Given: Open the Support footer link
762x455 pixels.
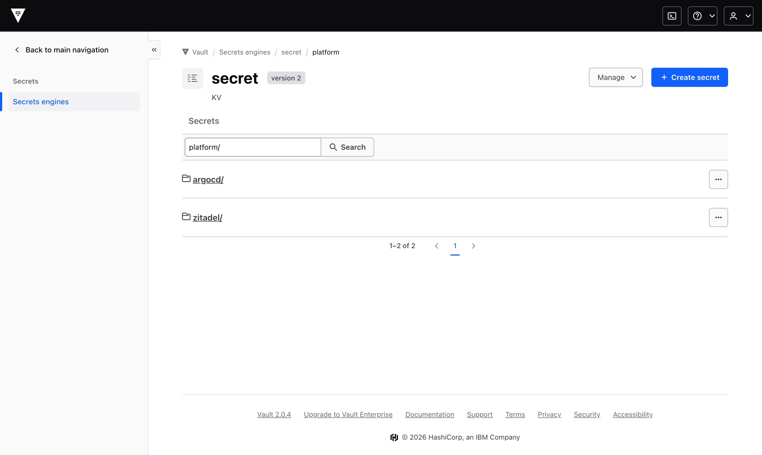Looking at the screenshot, I should (480, 414).
